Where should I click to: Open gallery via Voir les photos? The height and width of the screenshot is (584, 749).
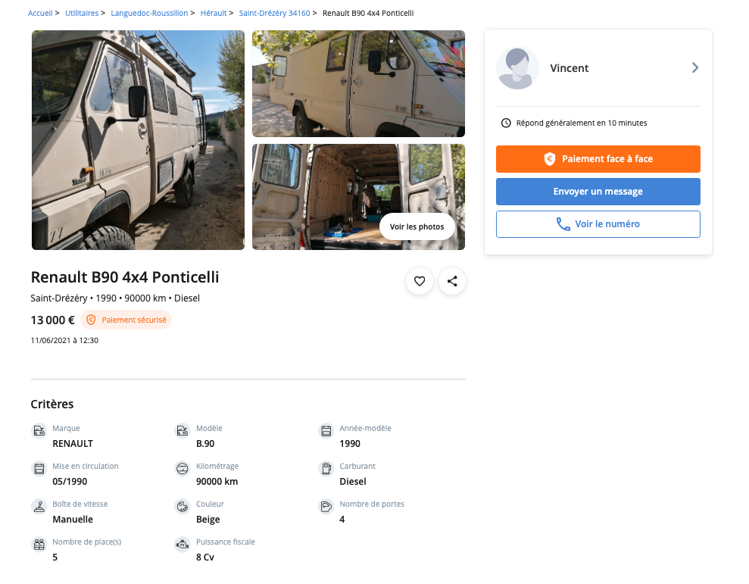[417, 226]
